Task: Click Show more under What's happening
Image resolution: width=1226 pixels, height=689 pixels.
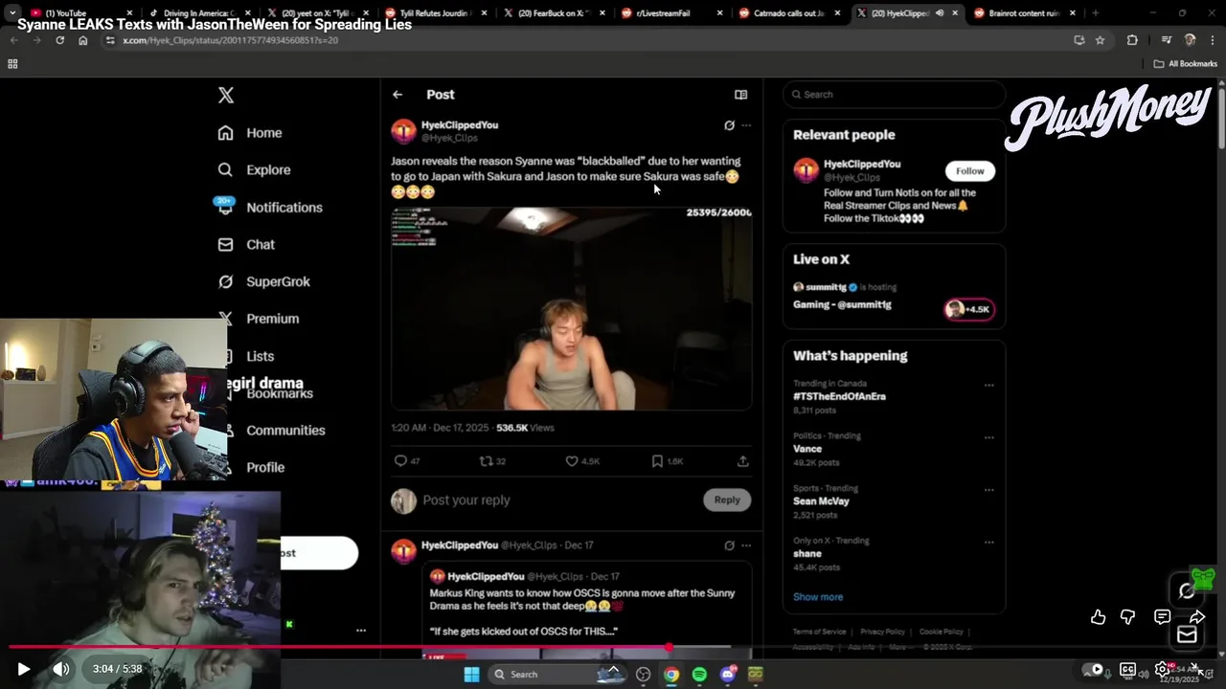Action: pos(818,597)
